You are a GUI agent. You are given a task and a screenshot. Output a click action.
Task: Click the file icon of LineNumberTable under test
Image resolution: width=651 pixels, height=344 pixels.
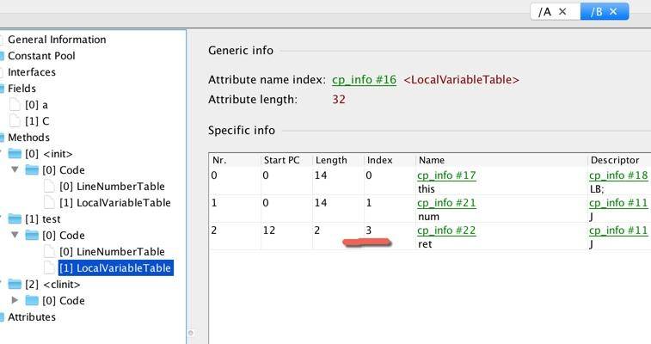(x=50, y=252)
